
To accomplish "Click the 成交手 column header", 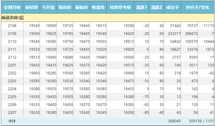I will coord(173,7).
